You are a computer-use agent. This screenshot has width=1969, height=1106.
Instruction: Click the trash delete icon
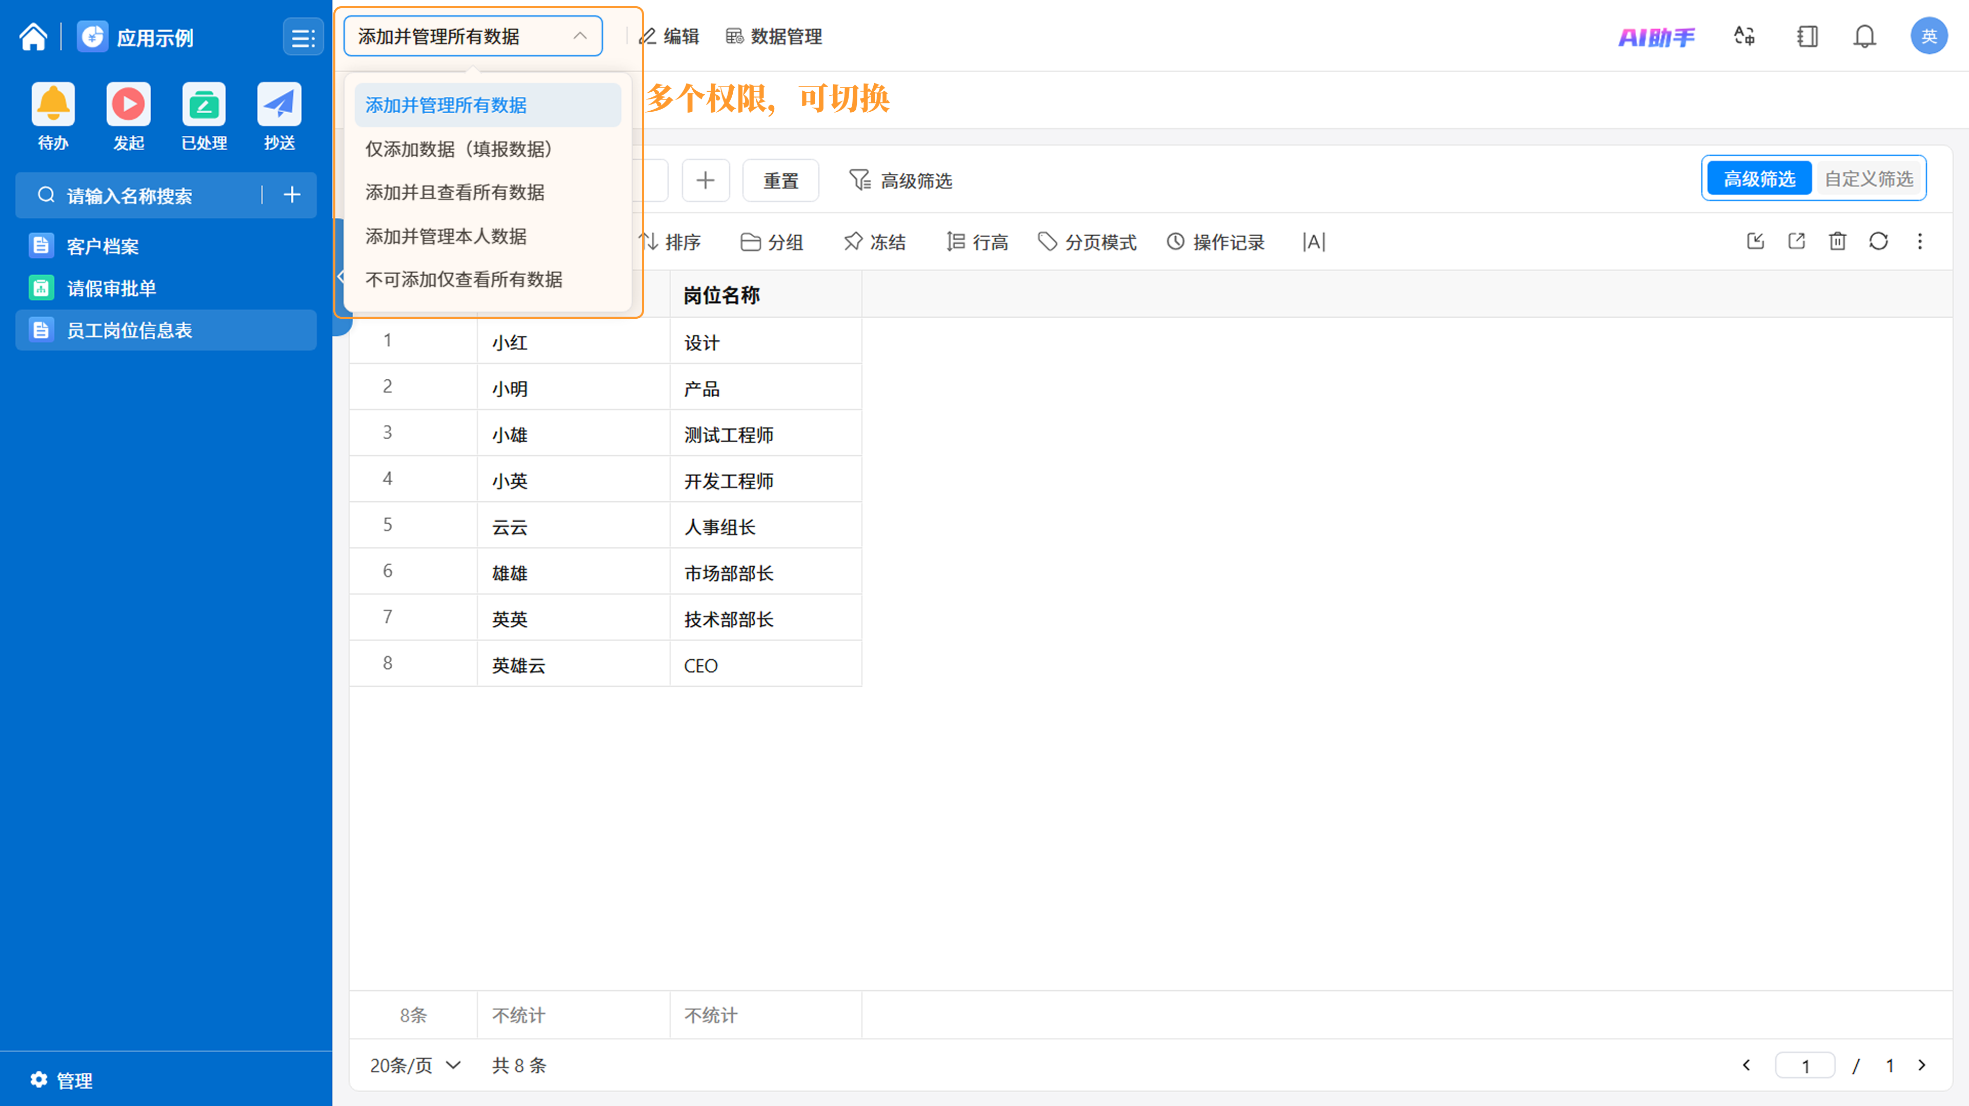click(x=1838, y=241)
